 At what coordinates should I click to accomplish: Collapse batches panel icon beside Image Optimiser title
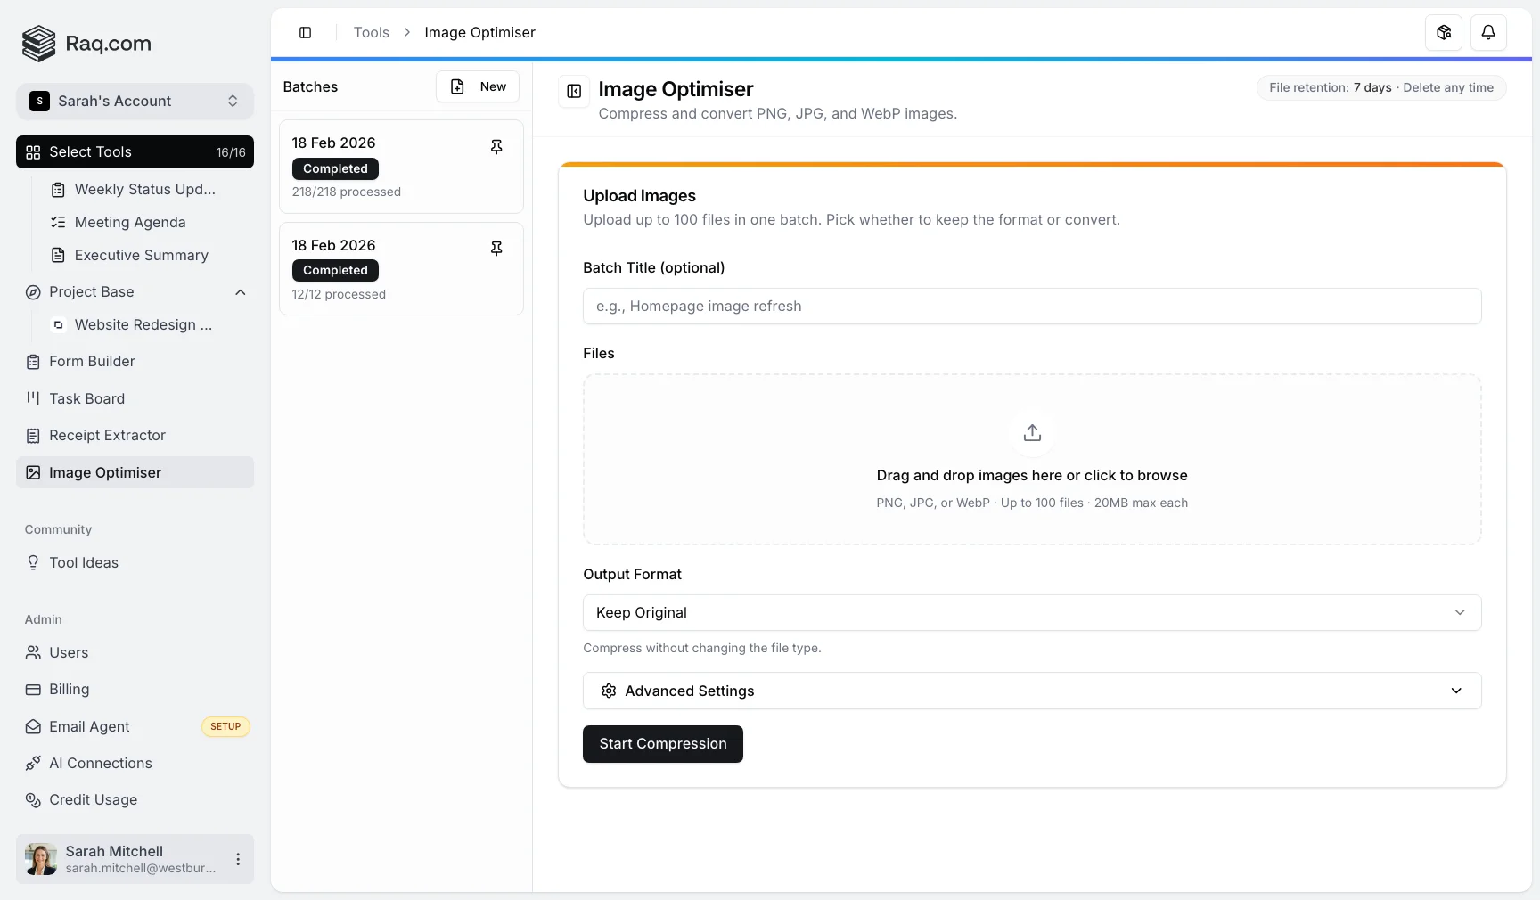coord(574,91)
